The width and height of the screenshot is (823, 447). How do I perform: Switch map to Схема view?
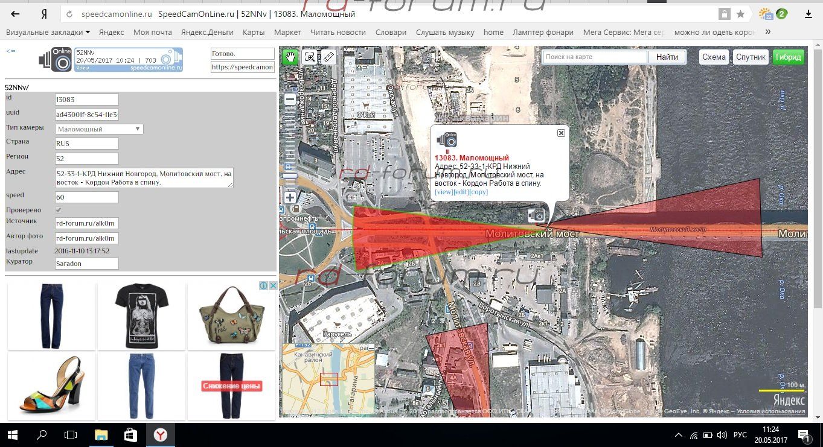click(x=714, y=57)
